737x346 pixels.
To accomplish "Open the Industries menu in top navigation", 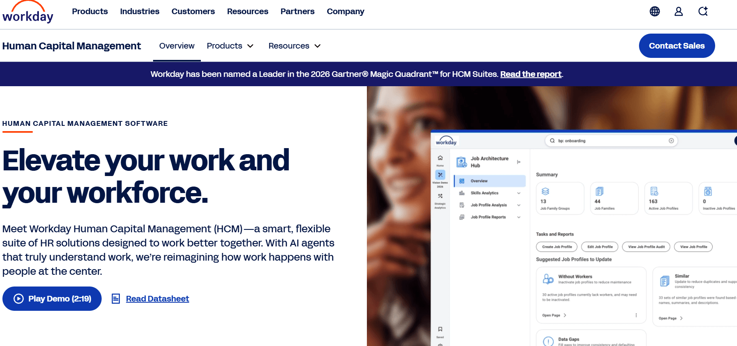I will pyautogui.click(x=140, y=11).
